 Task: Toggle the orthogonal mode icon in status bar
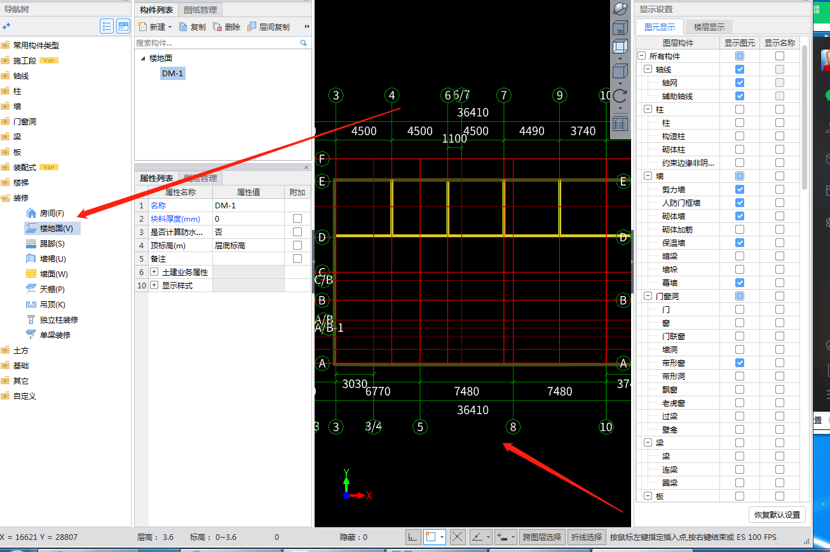tap(412, 537)
